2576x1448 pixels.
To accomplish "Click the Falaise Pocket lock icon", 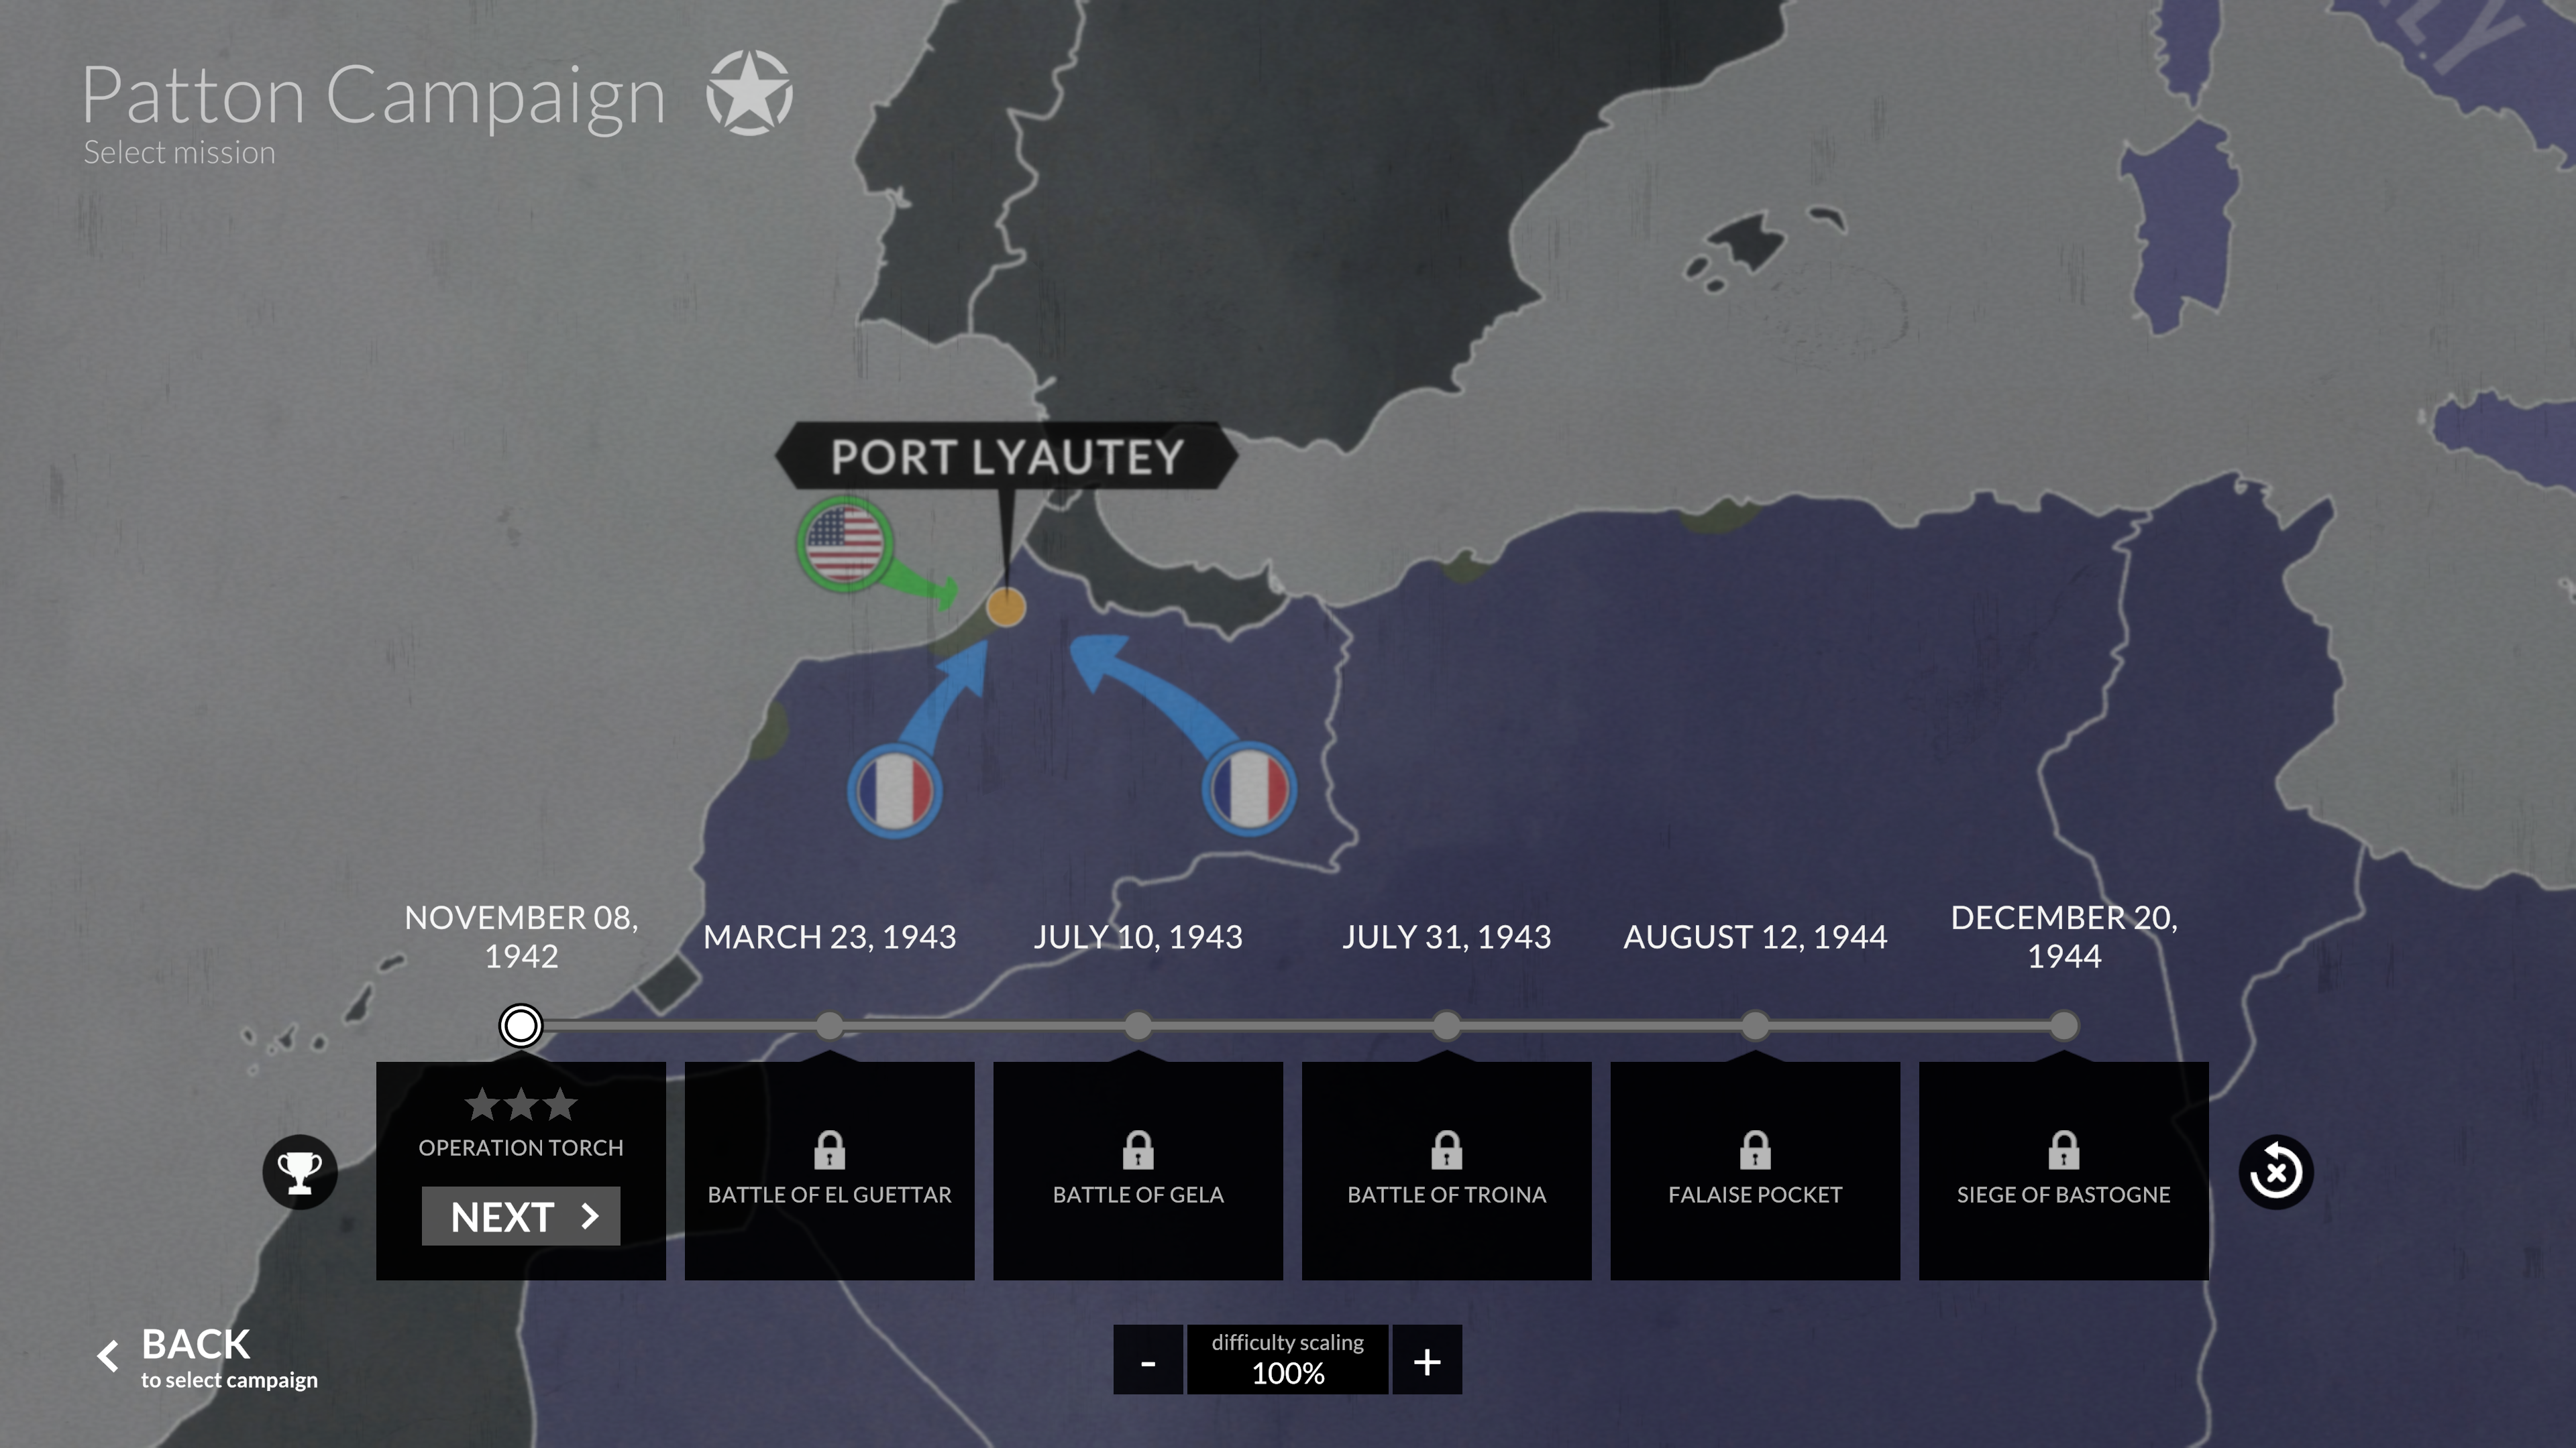I will (1755, 1150).
